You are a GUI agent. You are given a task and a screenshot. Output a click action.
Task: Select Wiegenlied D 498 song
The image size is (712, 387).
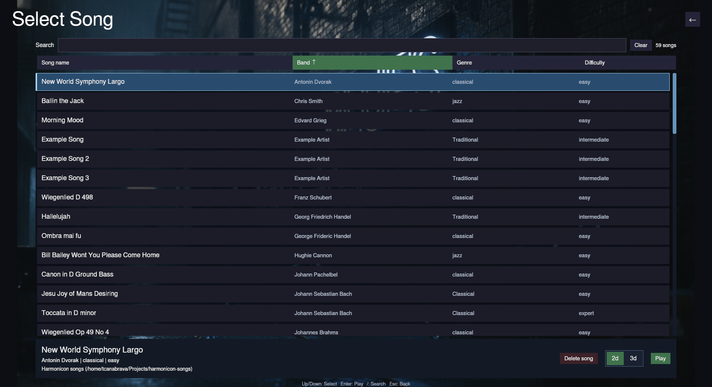[x=353, y=198]
